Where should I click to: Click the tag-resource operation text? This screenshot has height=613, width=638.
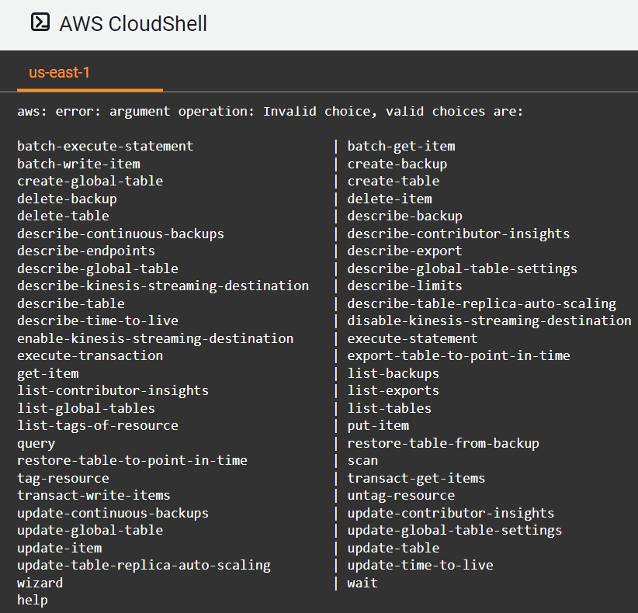click(x=63, y=478)
